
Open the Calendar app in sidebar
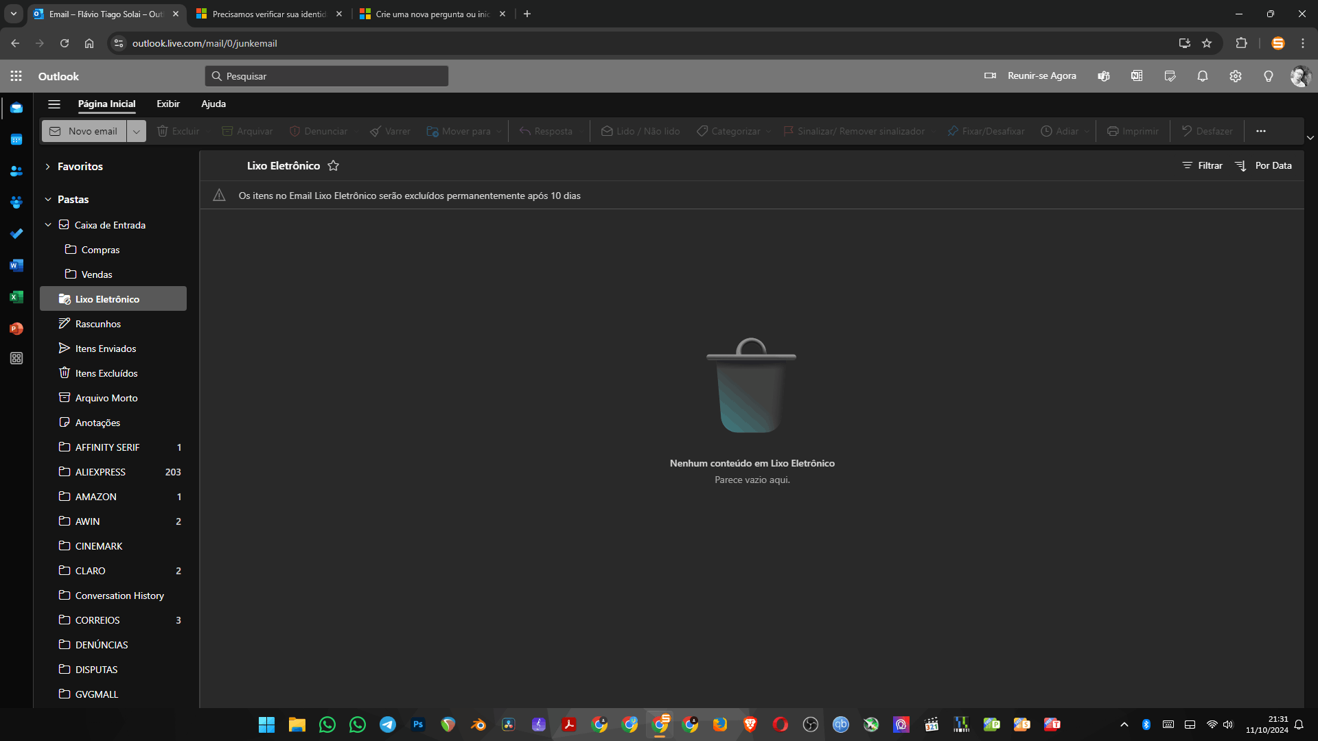click(16, 140)
